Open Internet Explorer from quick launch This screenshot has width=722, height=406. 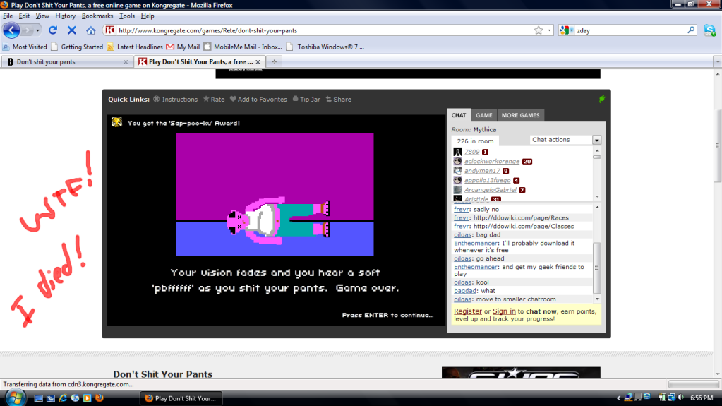tap(63, 398)
